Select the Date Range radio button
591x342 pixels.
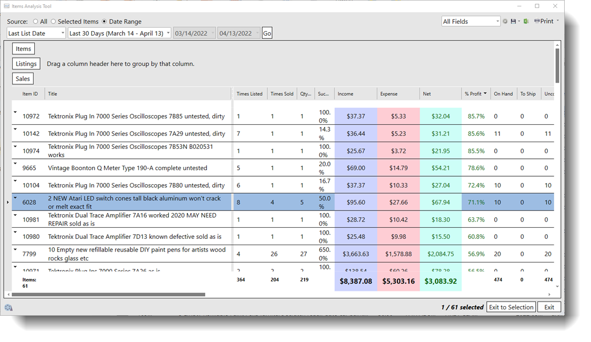[104, 22]
